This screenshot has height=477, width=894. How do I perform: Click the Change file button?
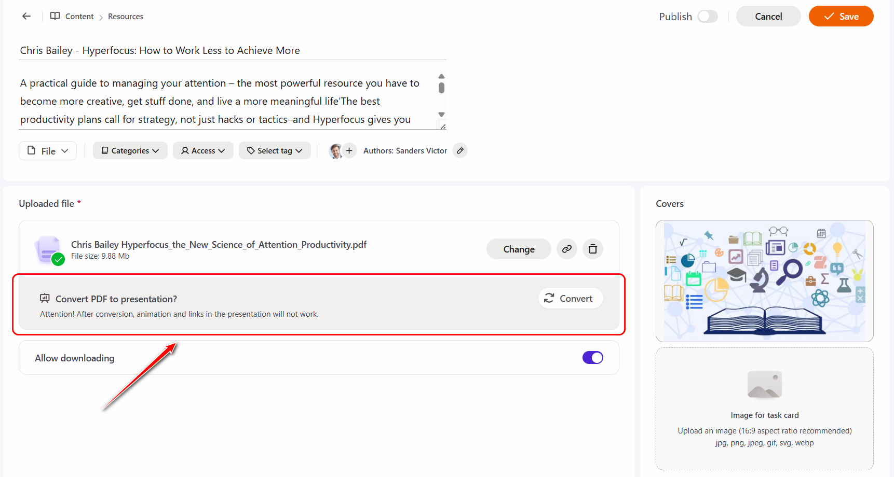pos(519,249)
